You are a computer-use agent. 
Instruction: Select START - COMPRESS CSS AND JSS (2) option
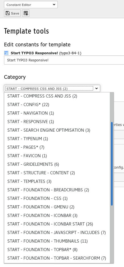[x=57, y=96]
